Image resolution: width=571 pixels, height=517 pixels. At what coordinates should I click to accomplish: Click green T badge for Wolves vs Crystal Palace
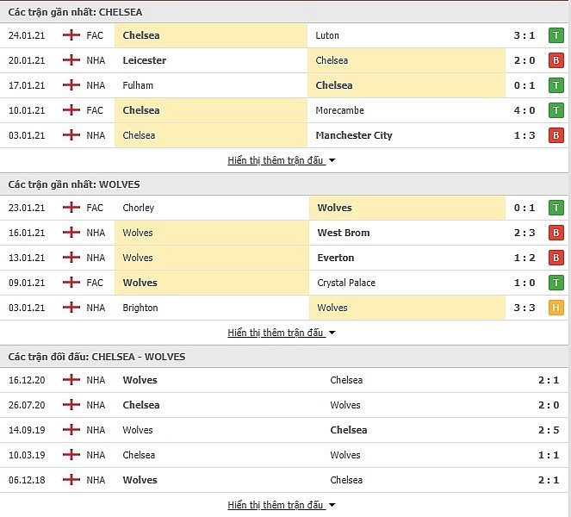[555, 283]
